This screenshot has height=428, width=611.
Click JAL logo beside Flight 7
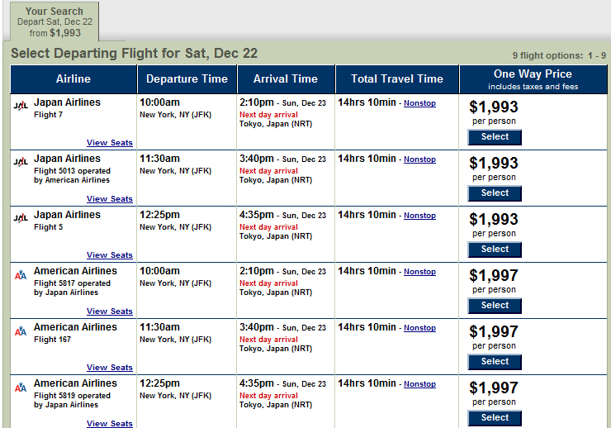click(x=21, y=105)
